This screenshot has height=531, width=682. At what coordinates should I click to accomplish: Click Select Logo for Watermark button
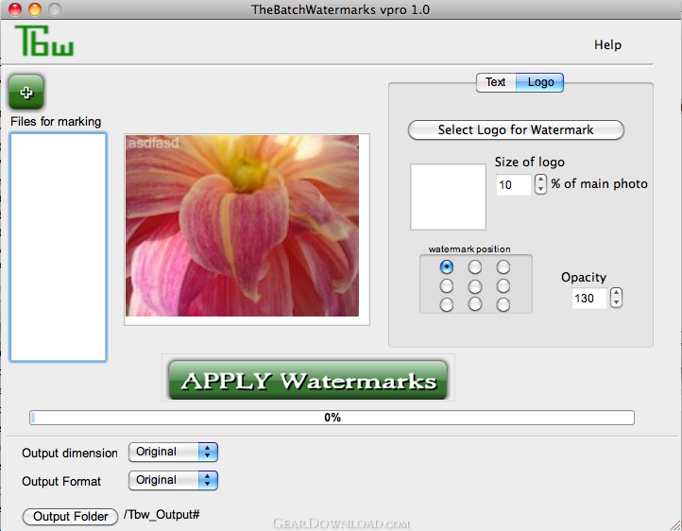pyautogui.click(x=516, y=130)
